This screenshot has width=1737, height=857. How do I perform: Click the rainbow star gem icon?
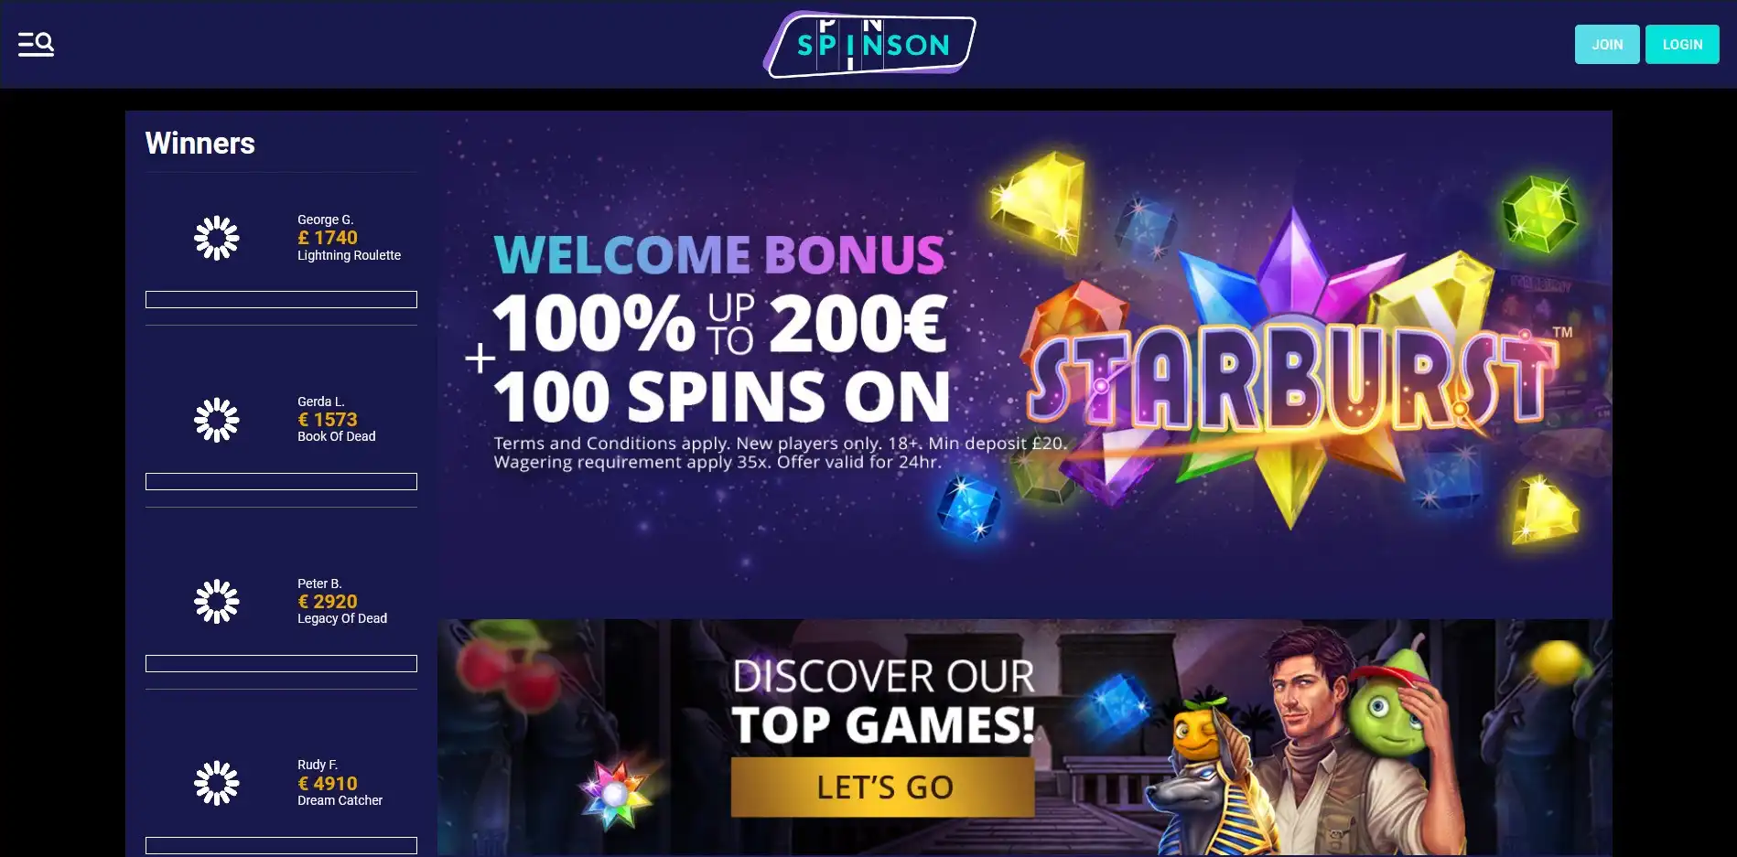(615, 792)
